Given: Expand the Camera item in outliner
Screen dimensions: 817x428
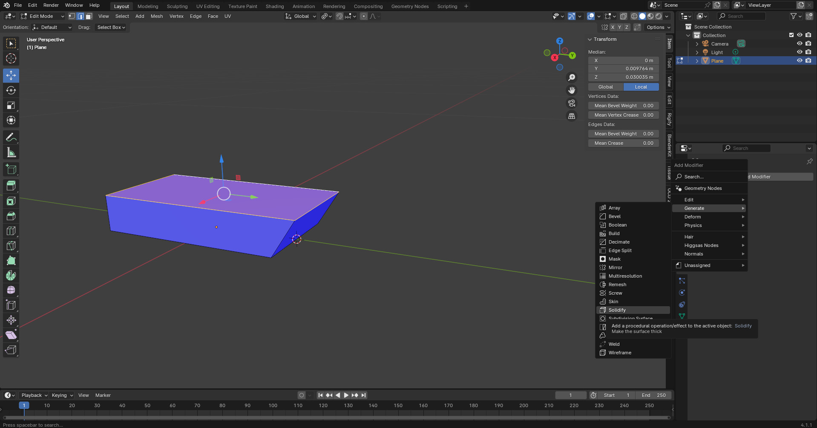Looking at the screenshot, I should point(697,44).
